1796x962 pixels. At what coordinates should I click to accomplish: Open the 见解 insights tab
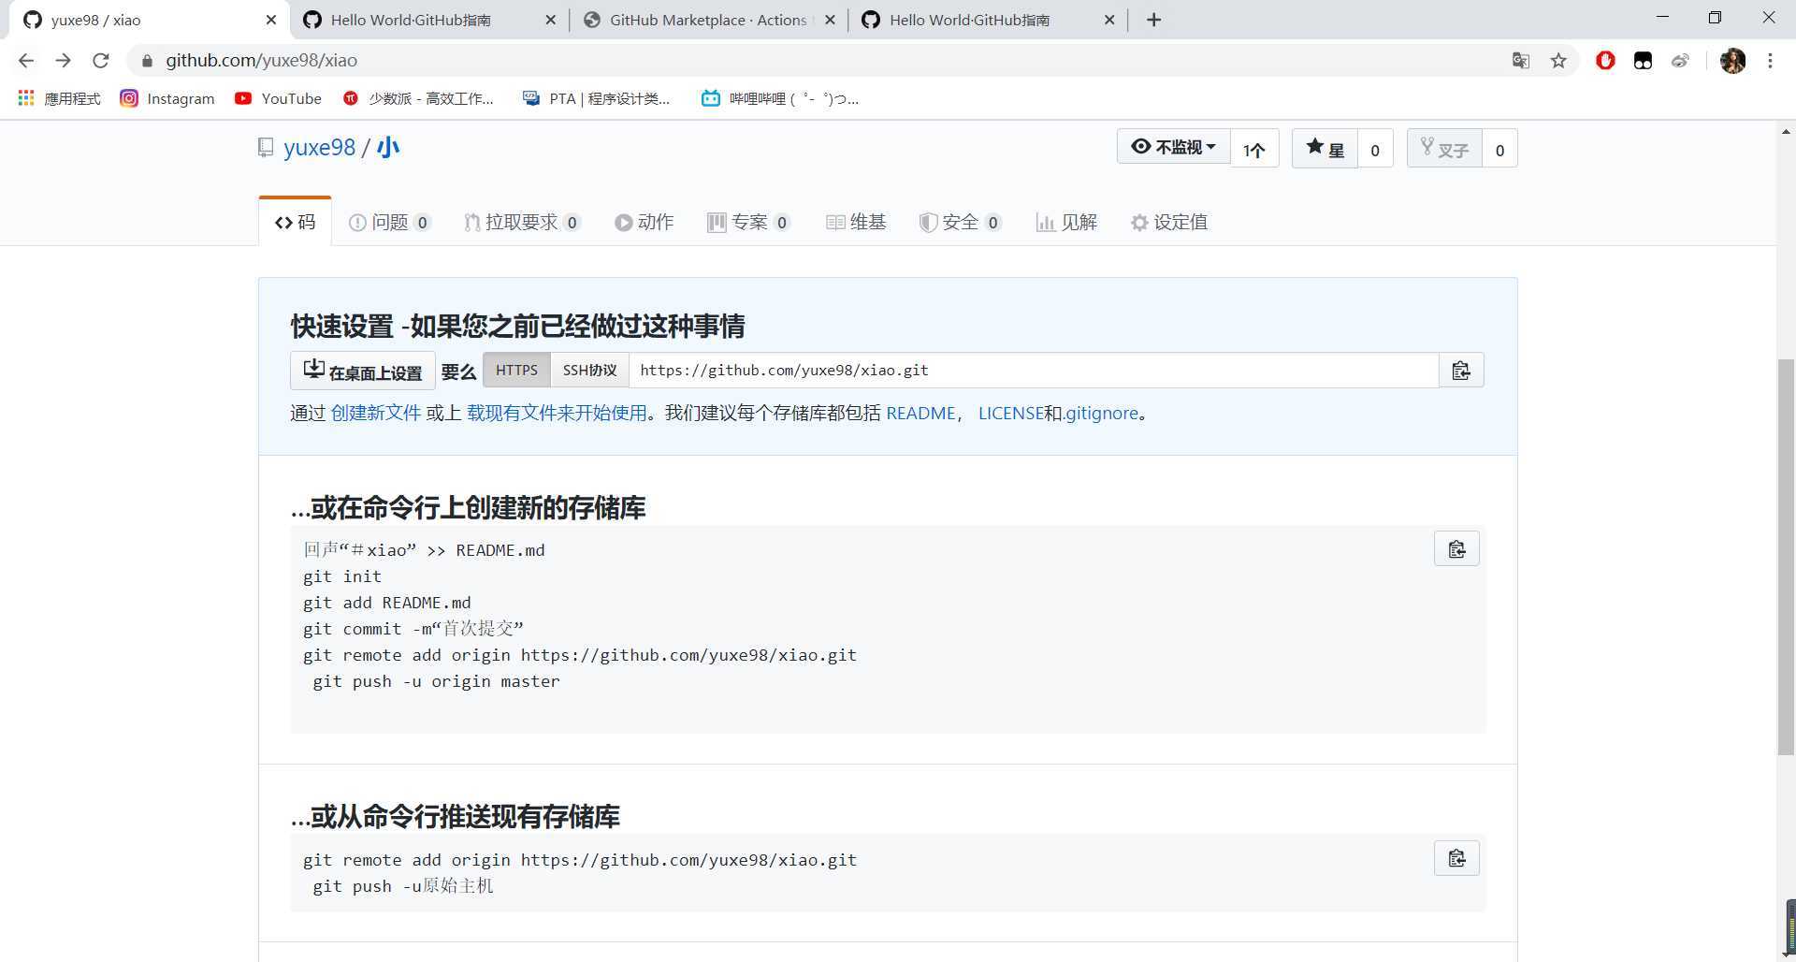pyautogui.click(x=1066, y=222)
